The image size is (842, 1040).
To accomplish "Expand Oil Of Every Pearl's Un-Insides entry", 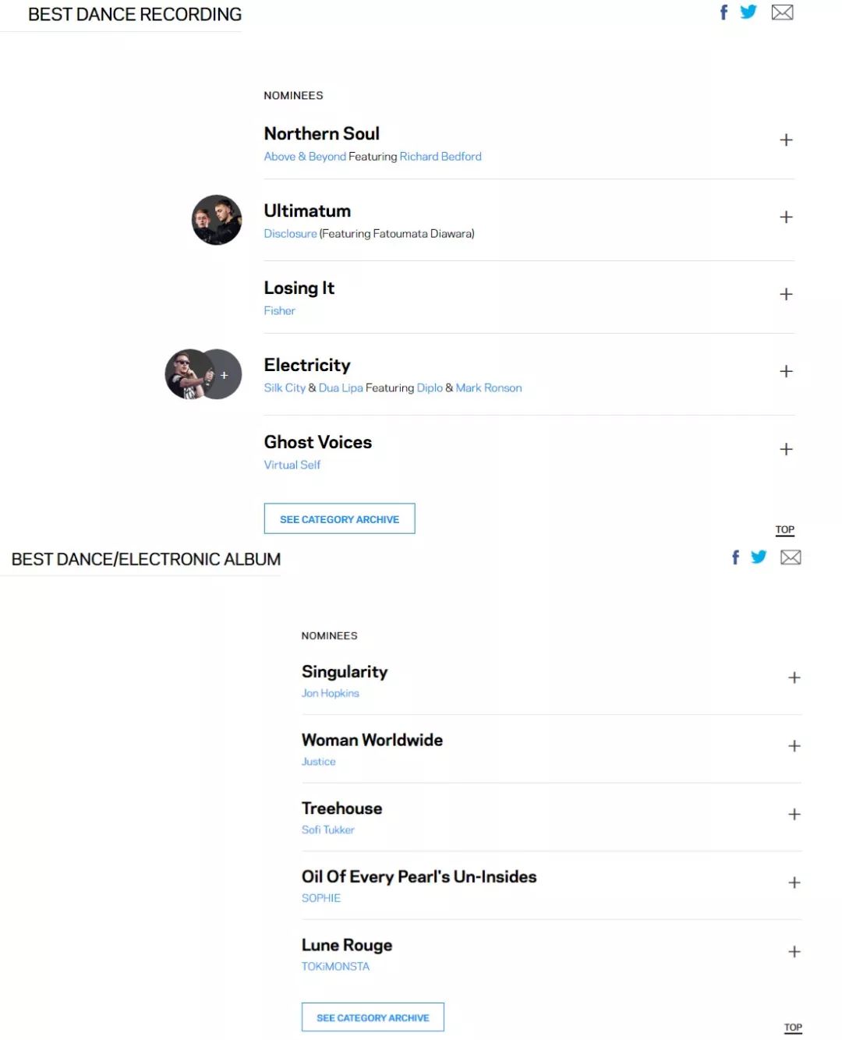I will click(794, 883).
